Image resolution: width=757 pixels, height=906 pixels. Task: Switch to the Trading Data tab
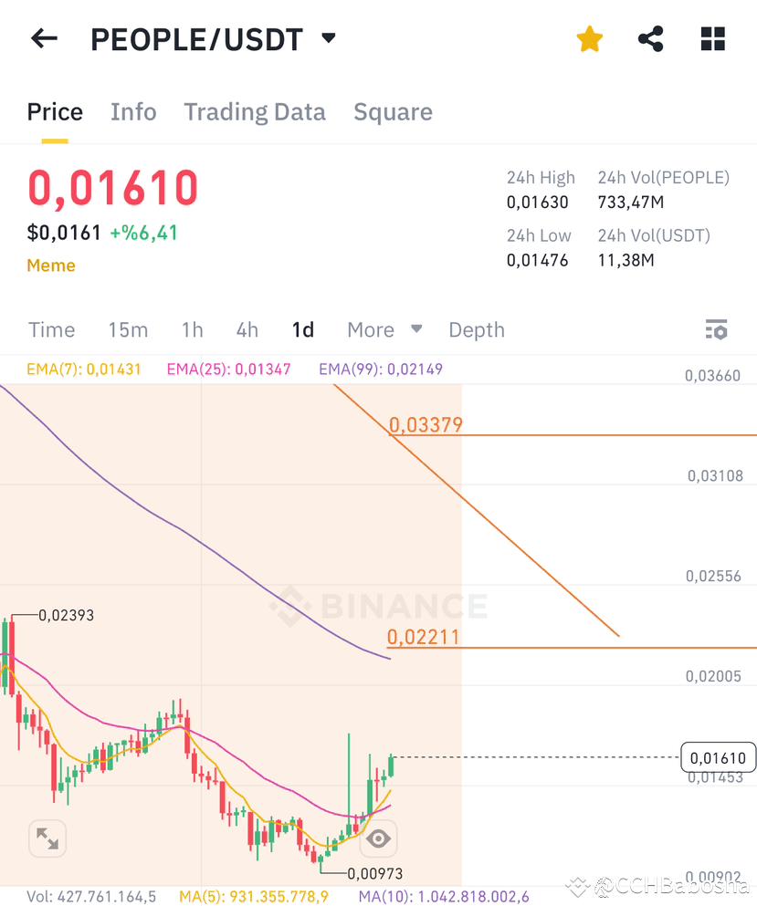click(255, 111)
